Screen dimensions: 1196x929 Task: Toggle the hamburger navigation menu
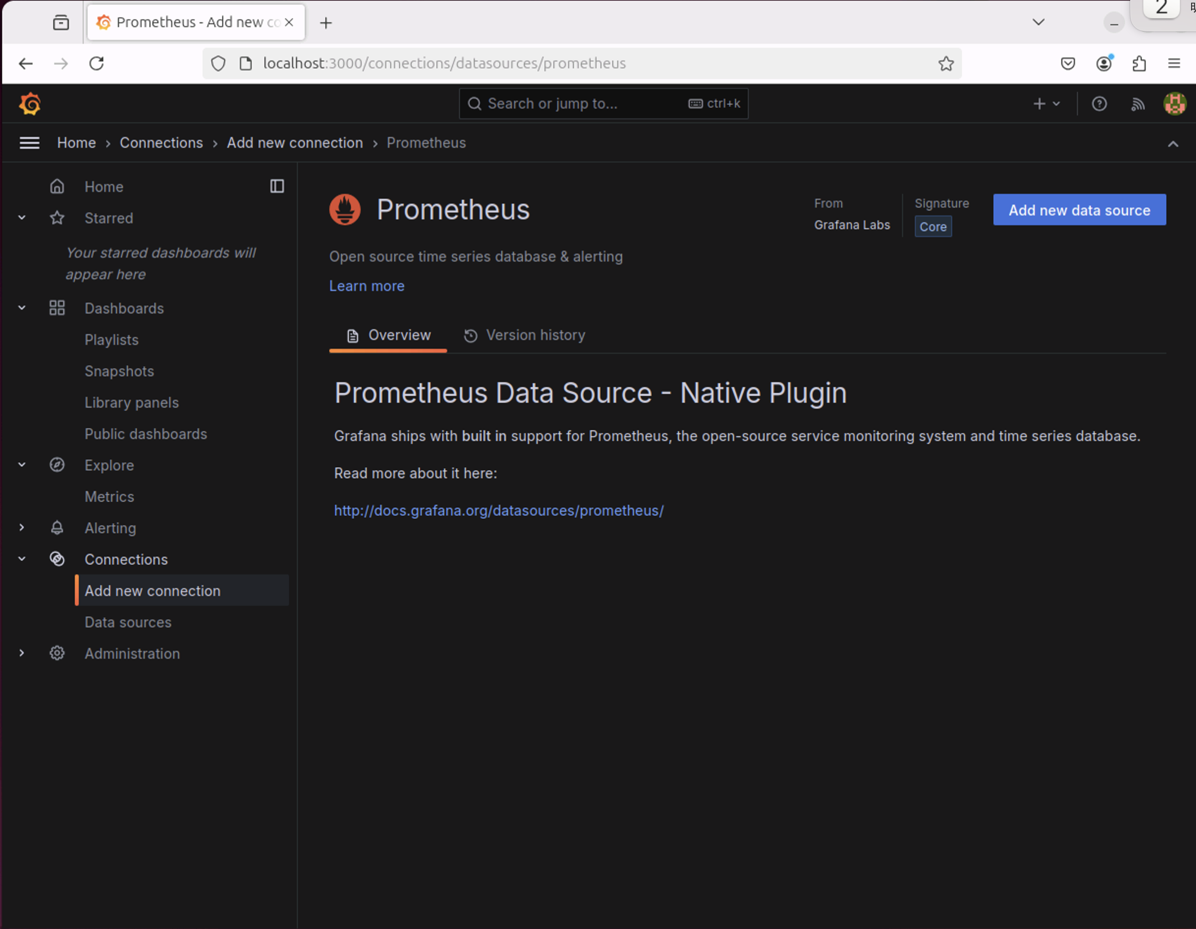[29, 143]
